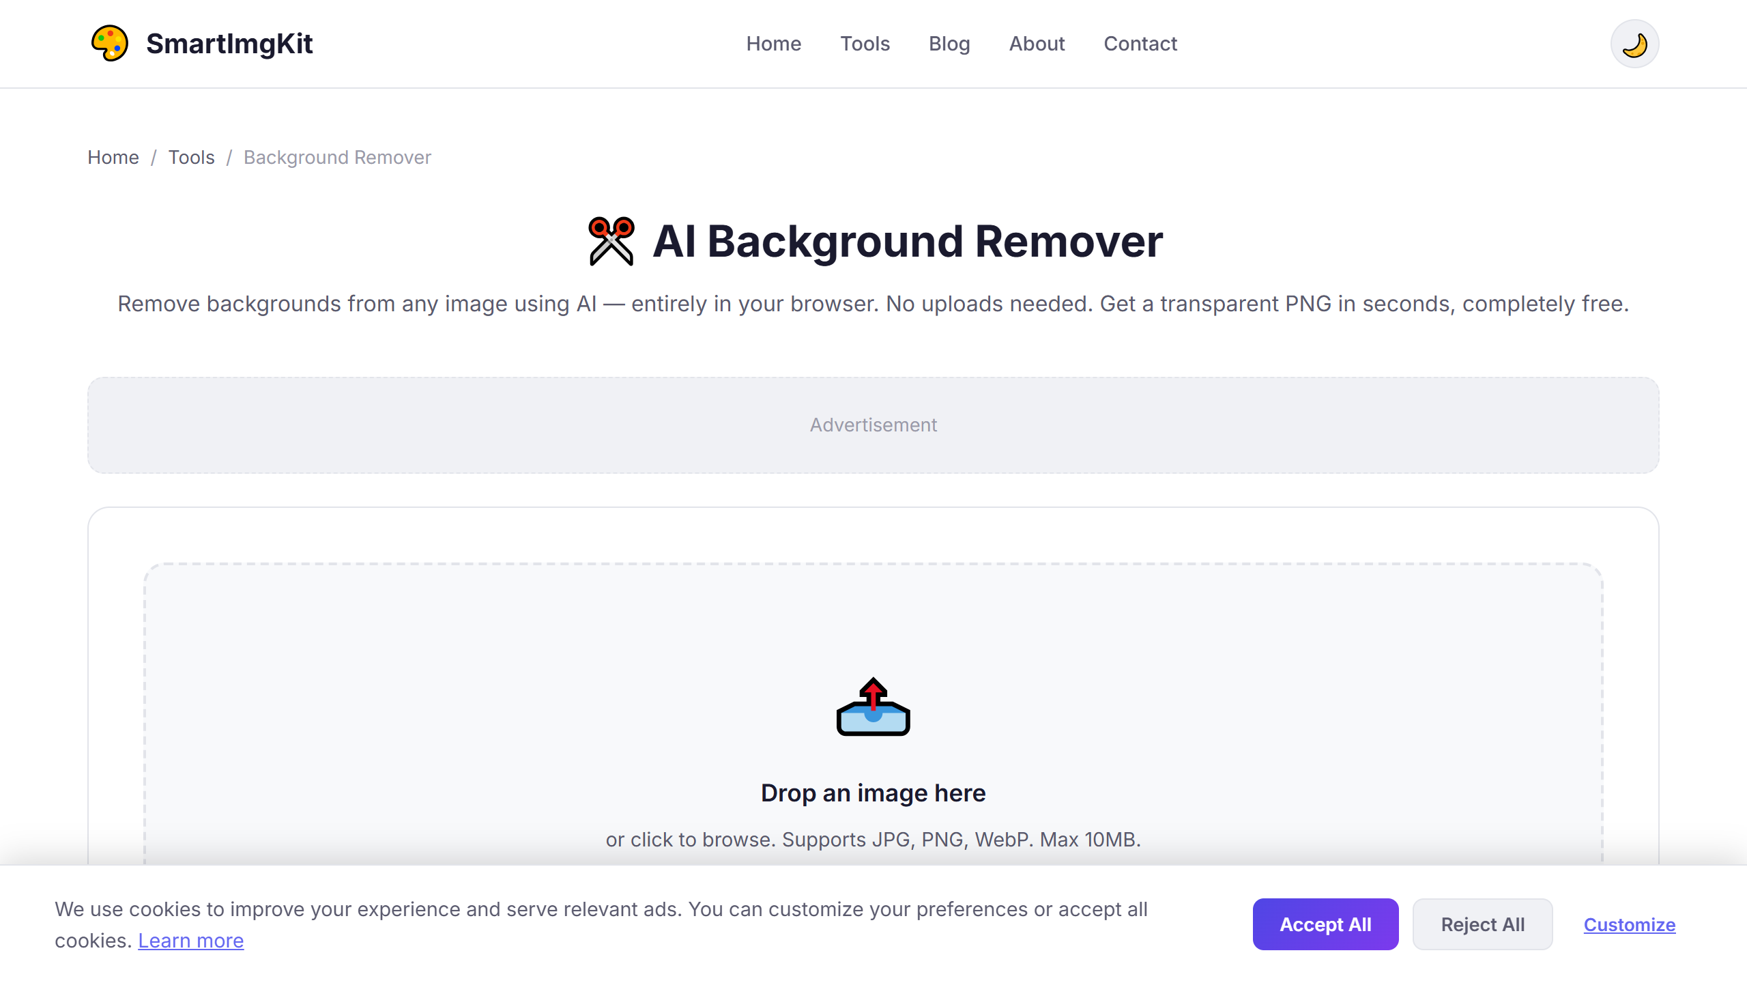Open the Learn more cookie link
This screenshot has height=983, width=1747.
click(x=190, y=941)
